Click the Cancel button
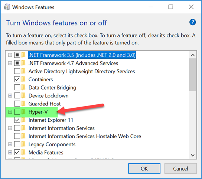202x179 pixels. click(180, 169)
